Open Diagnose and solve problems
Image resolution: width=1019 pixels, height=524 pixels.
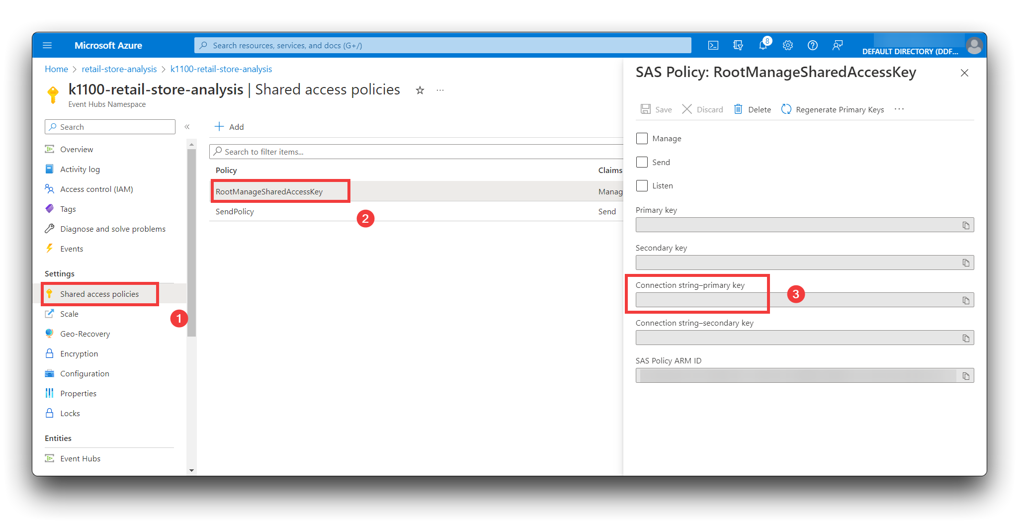coord(113,229)
